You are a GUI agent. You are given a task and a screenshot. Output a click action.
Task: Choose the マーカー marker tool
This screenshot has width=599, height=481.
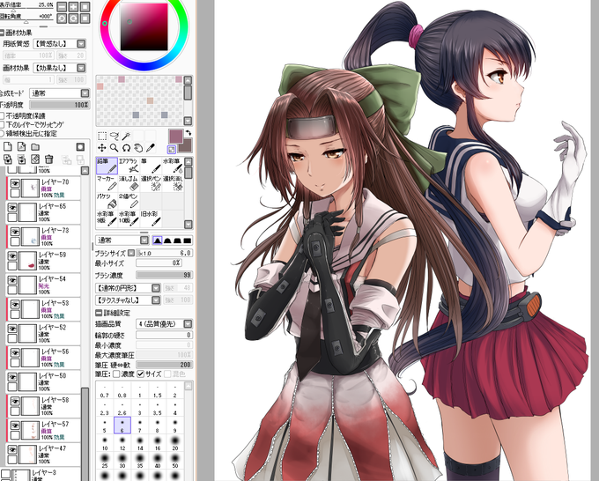[107, 183]
